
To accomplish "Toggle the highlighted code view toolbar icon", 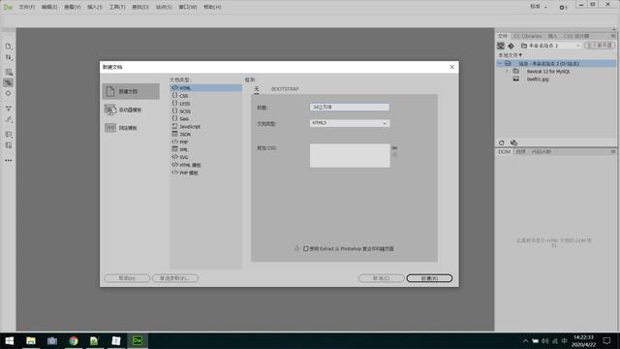I will pyautogui.click(x=9, y=82).
